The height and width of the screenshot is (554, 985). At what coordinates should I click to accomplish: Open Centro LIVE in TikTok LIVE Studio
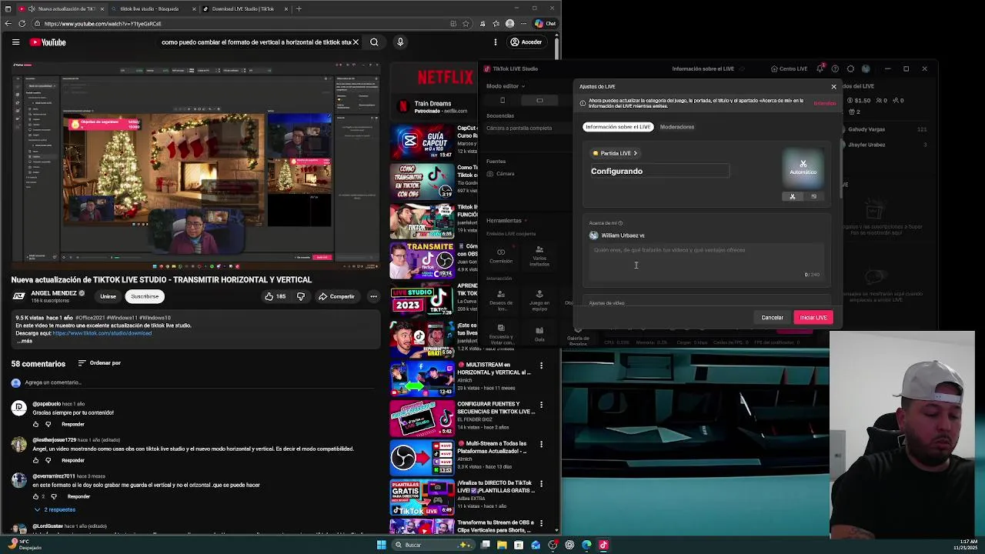click(788, 68)
